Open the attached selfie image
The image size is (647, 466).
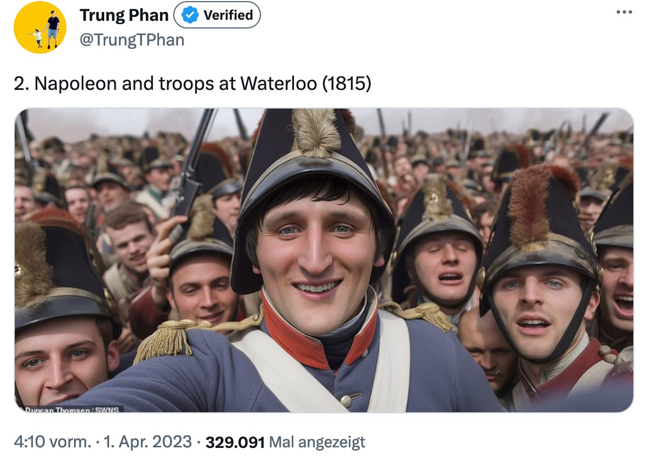pos(324,260)
